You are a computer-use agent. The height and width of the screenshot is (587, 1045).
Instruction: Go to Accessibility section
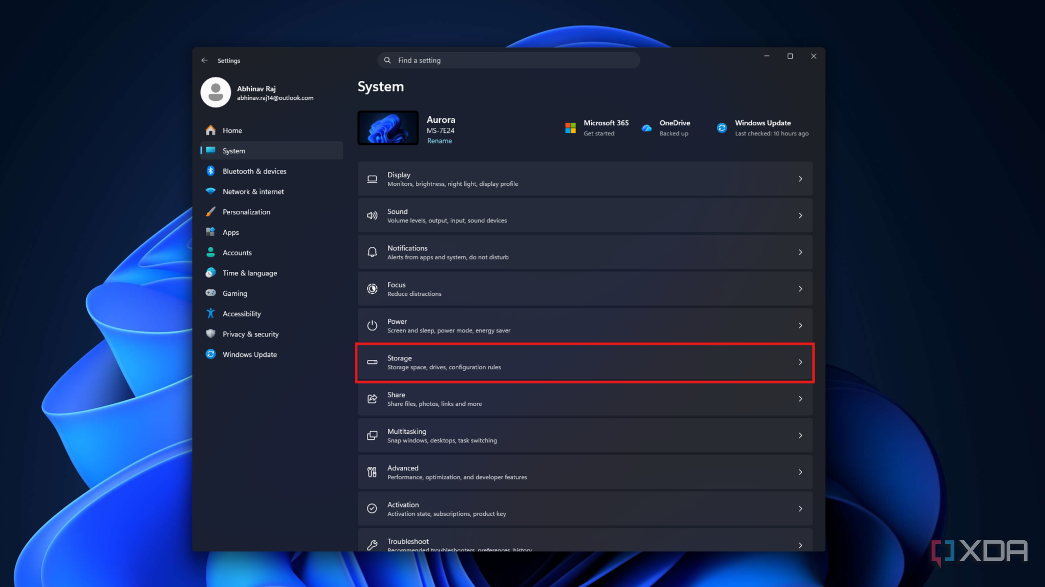[272, 314]
